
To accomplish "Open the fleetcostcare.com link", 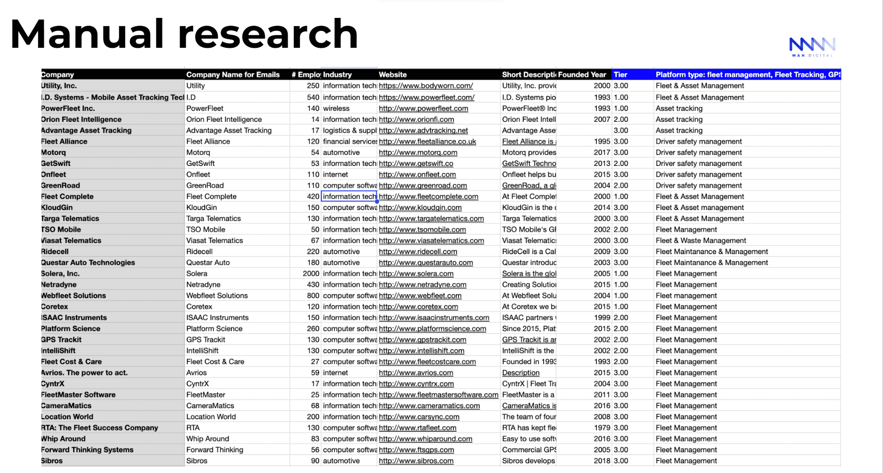I will click(x=427, y=362).
